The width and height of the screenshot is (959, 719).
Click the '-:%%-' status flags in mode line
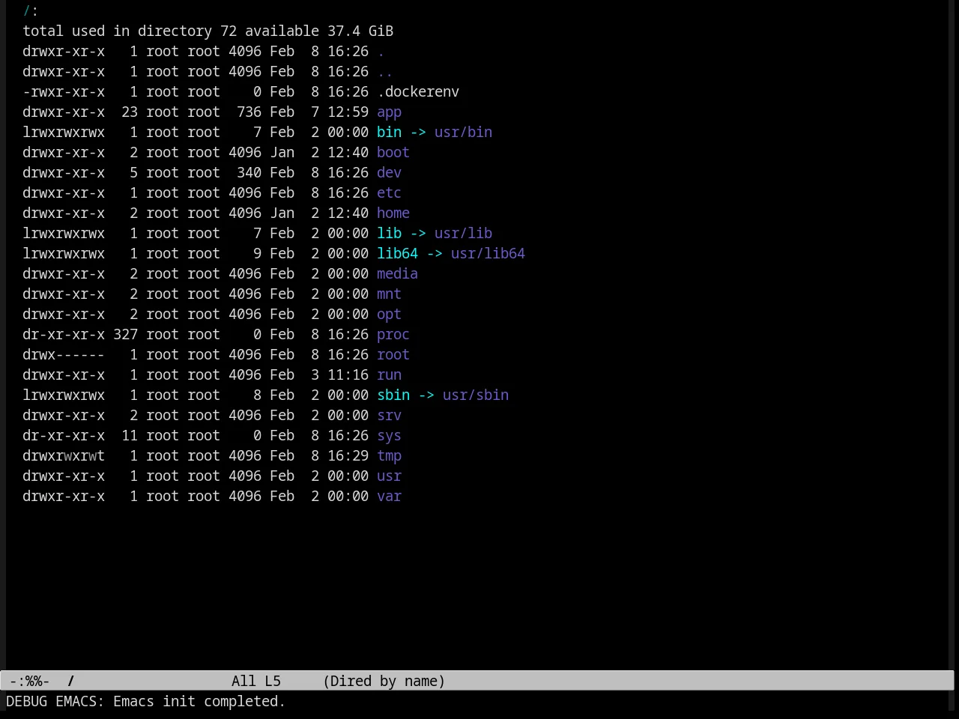tap(30, 681)
